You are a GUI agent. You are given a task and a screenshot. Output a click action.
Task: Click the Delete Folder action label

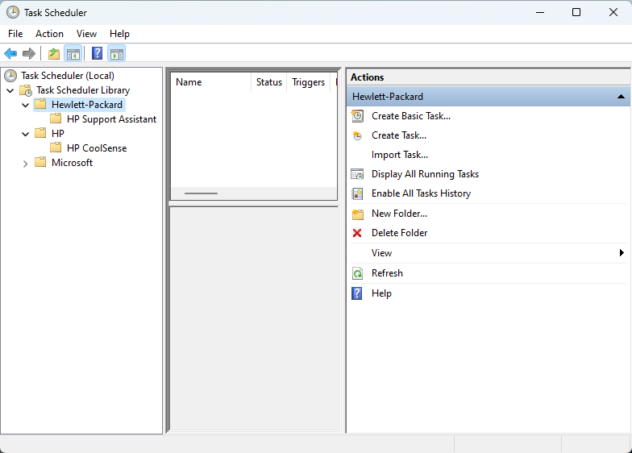[400, 233]
